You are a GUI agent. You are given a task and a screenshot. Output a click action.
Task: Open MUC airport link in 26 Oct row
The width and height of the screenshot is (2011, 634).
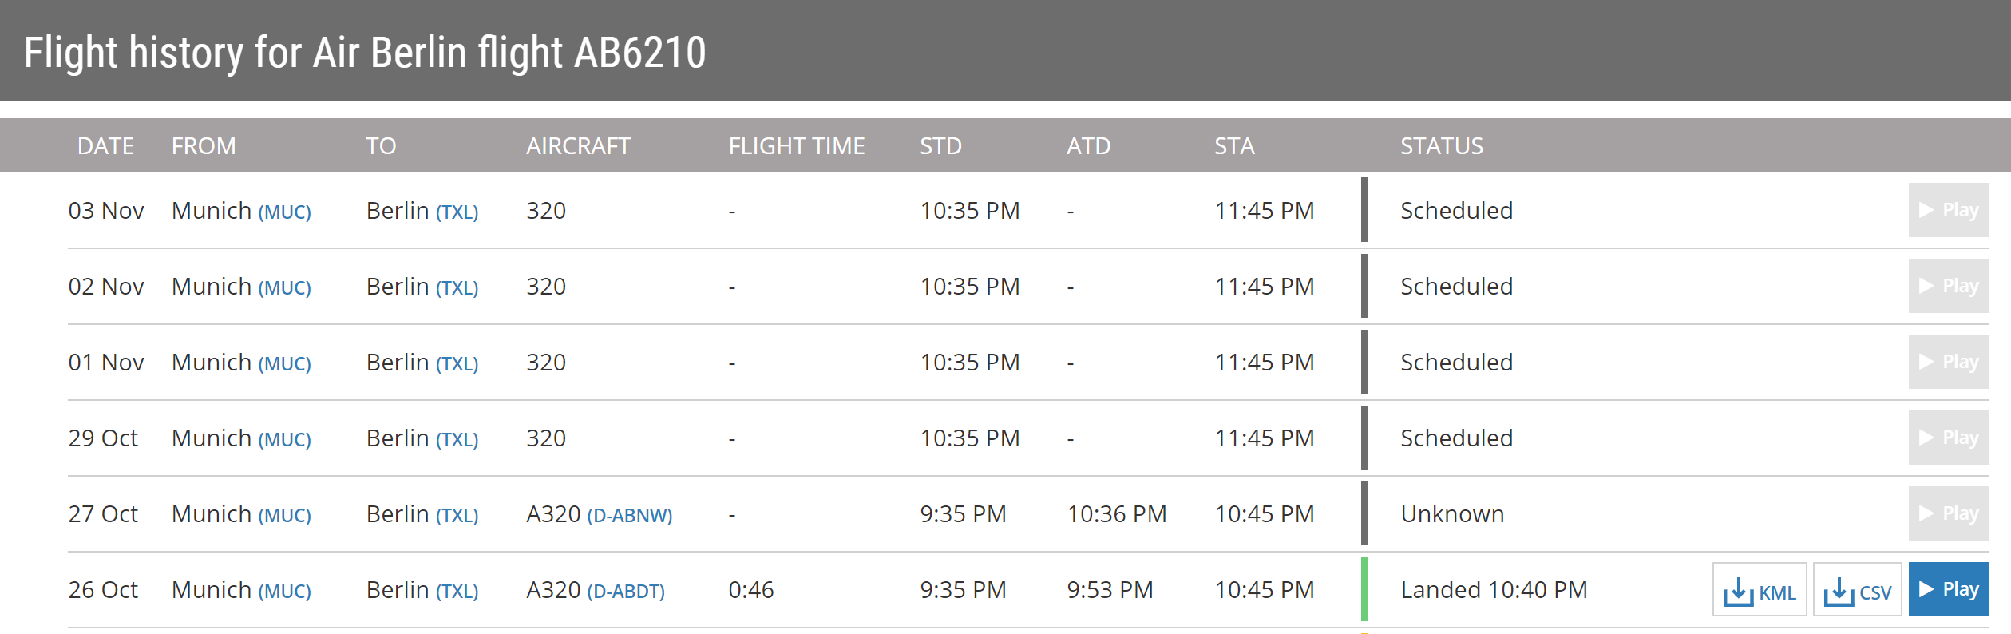point(285,592)
